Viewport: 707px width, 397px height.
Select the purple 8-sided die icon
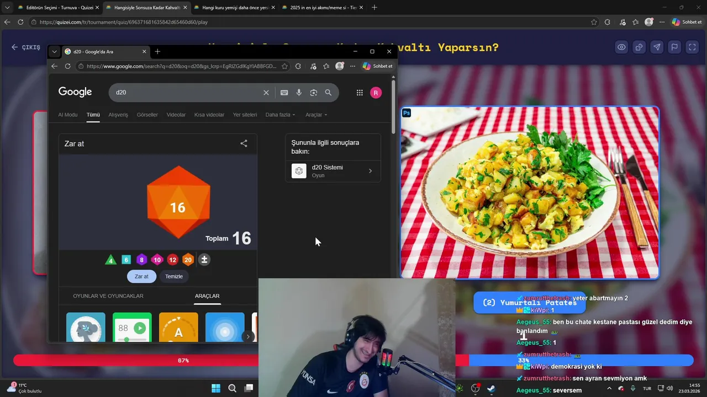141,260
